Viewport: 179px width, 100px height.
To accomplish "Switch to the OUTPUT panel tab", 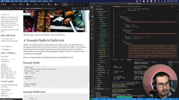I will pos(122,59).
